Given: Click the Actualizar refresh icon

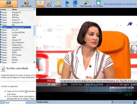Looking at the screenshot, I should (26, 91).
